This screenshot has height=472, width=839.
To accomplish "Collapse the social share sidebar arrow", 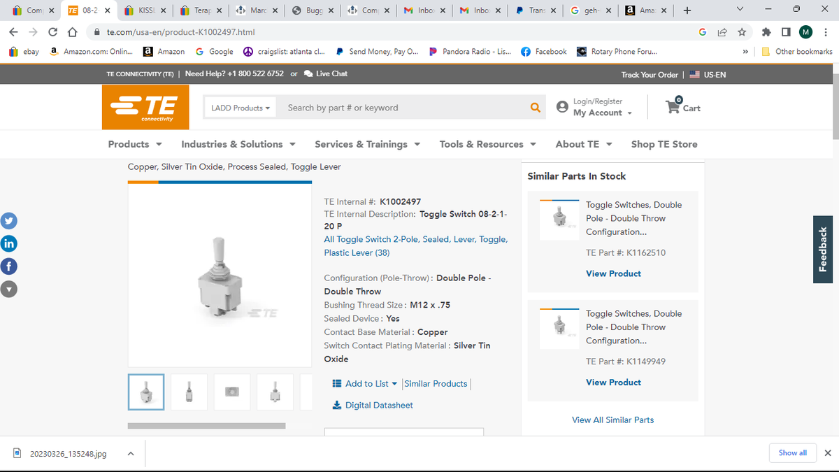I will coord(8,288).
